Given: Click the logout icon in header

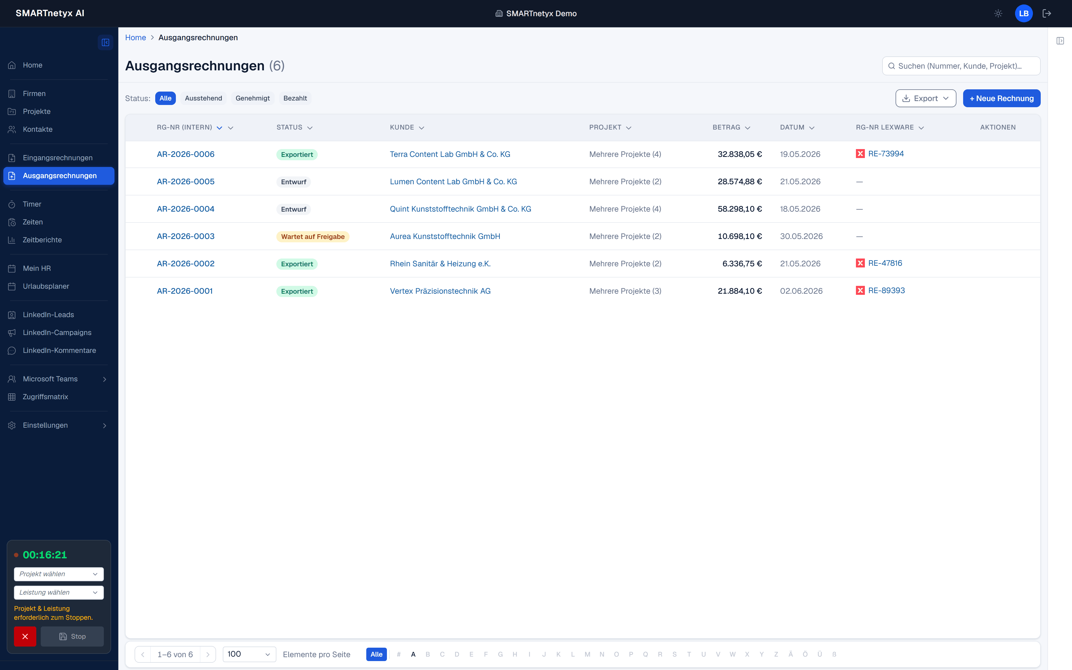Looking at the screenshot, I should [x=1047, y=13].
